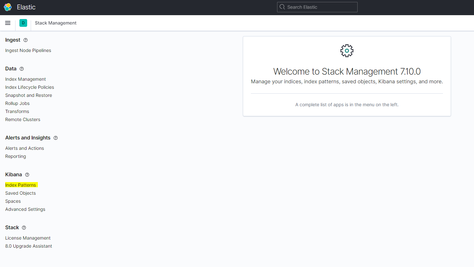Open the hamburger navigation menu
The height and width of the screenshot is (267, 474).
coord(8,23)
